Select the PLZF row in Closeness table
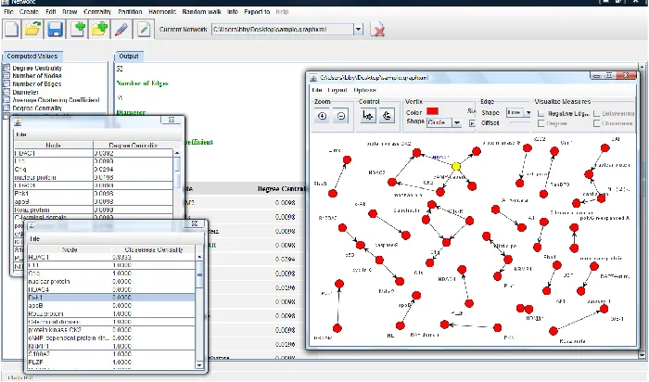The image size is (649, 382). coord(111,363)
